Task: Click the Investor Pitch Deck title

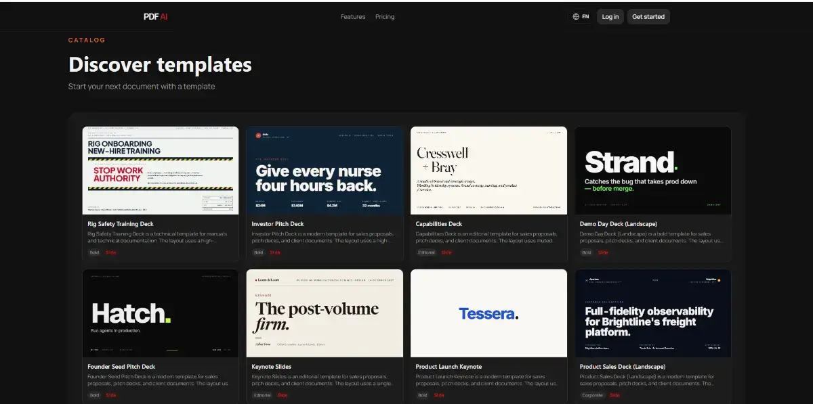Action: tap(278, 224)
